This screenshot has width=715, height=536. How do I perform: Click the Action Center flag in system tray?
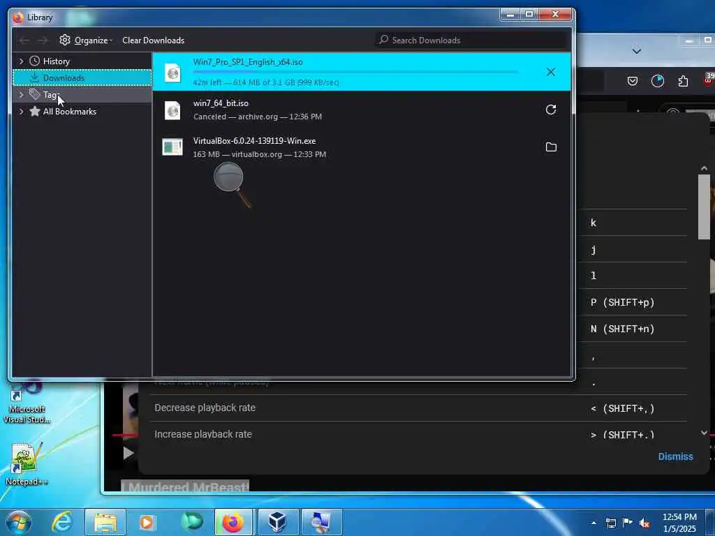(x=628, y=523)
